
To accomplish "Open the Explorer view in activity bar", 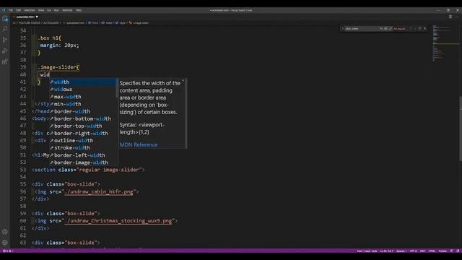I will tap(5, 19).
